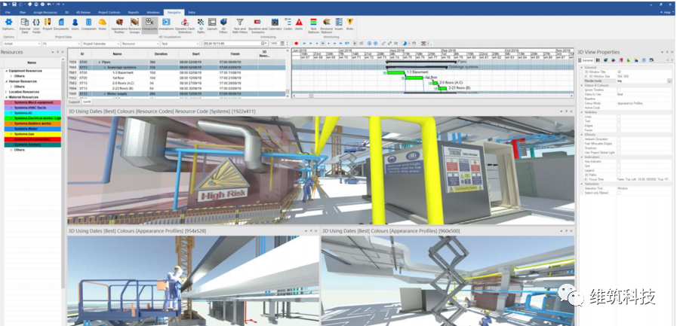Select the General properties tab
The width and height of the screenshot is (677, 326).
coord(586,60)
